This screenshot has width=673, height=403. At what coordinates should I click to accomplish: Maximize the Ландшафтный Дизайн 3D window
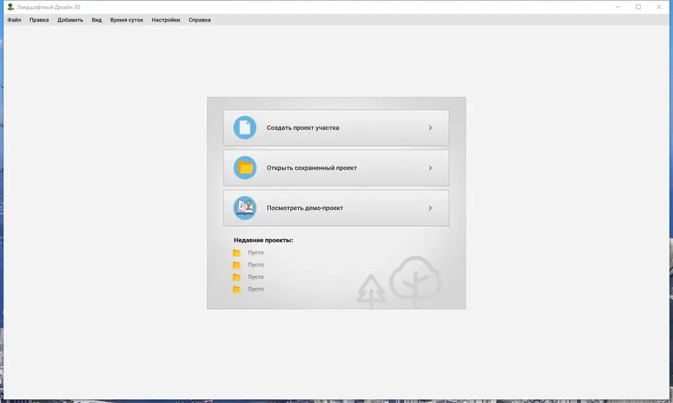tap(638, 7)
